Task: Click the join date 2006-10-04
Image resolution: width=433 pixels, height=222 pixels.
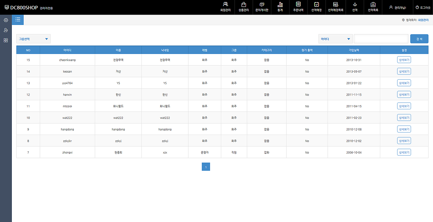Action: click(x=354, y=152)
